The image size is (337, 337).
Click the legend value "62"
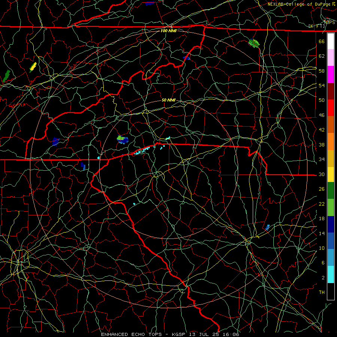[x=322, y=56]
